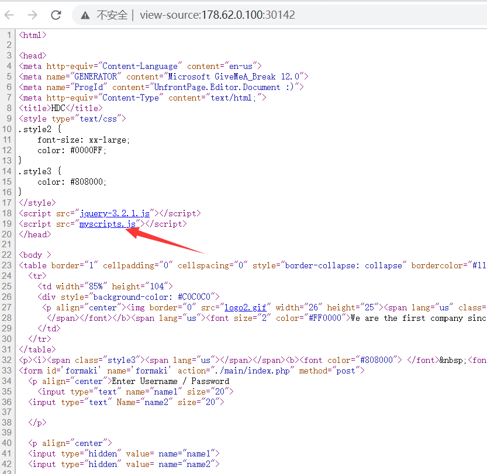This screenshot has width=487, height=474.
Task: Click the form id='formaki' line
Action: coord(191,371)
